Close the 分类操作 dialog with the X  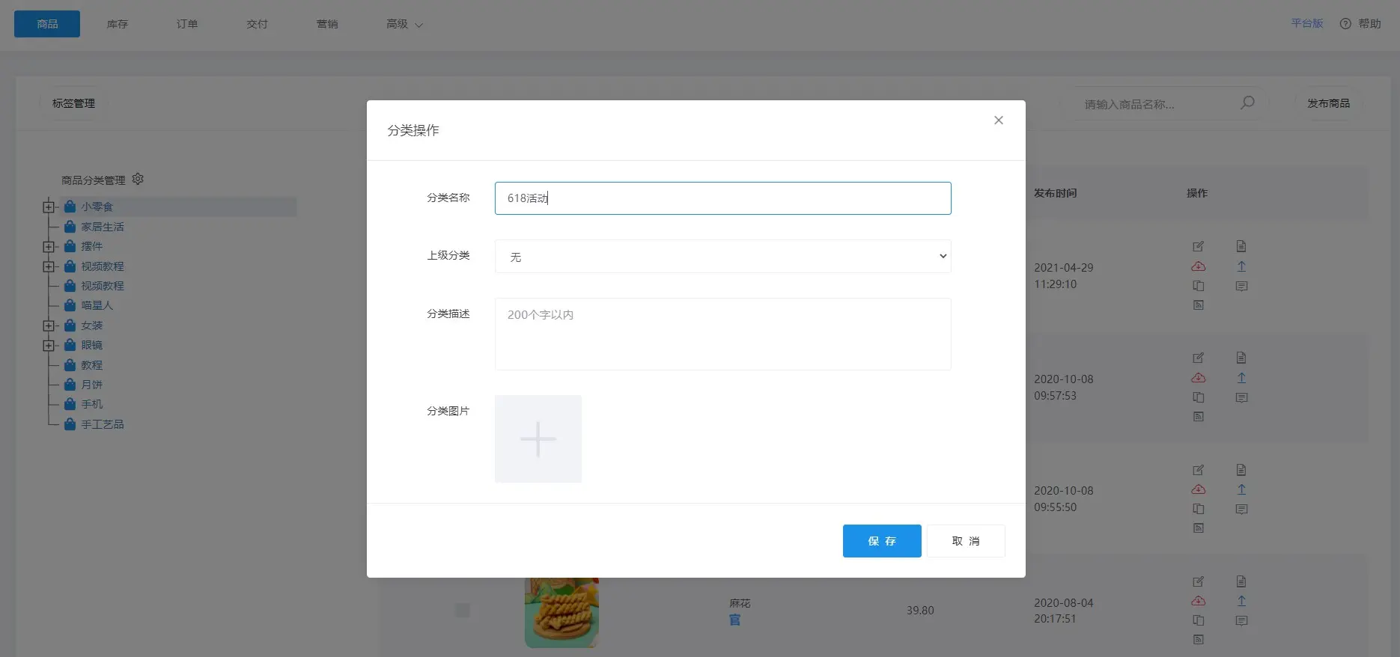[x=998, y=120]
